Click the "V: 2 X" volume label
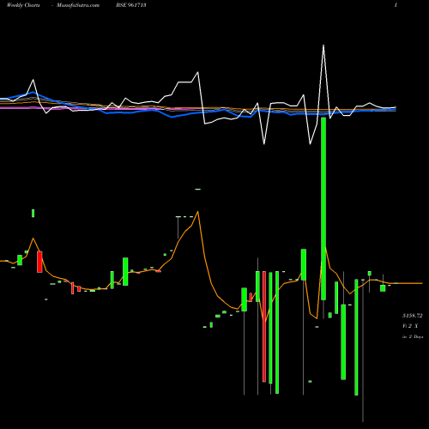429x429 pixels. [x=410, y=326]
